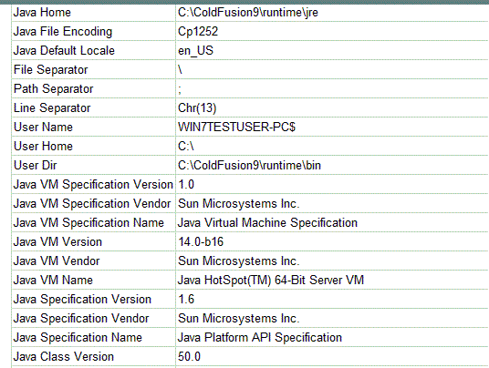This screenshot has width=489, height=368.
Task: Select the 'Java Default Locale' label
Action: (x=64, y=50)
